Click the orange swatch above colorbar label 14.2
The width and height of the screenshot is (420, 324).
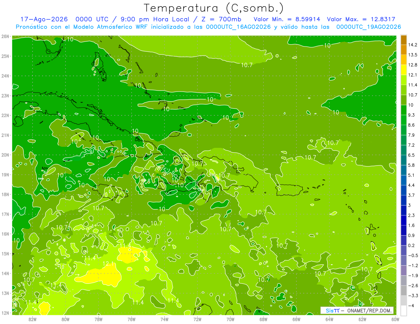[404, 40]
